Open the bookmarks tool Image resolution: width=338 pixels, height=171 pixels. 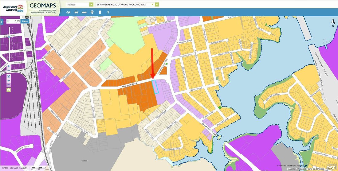[100, 13]
